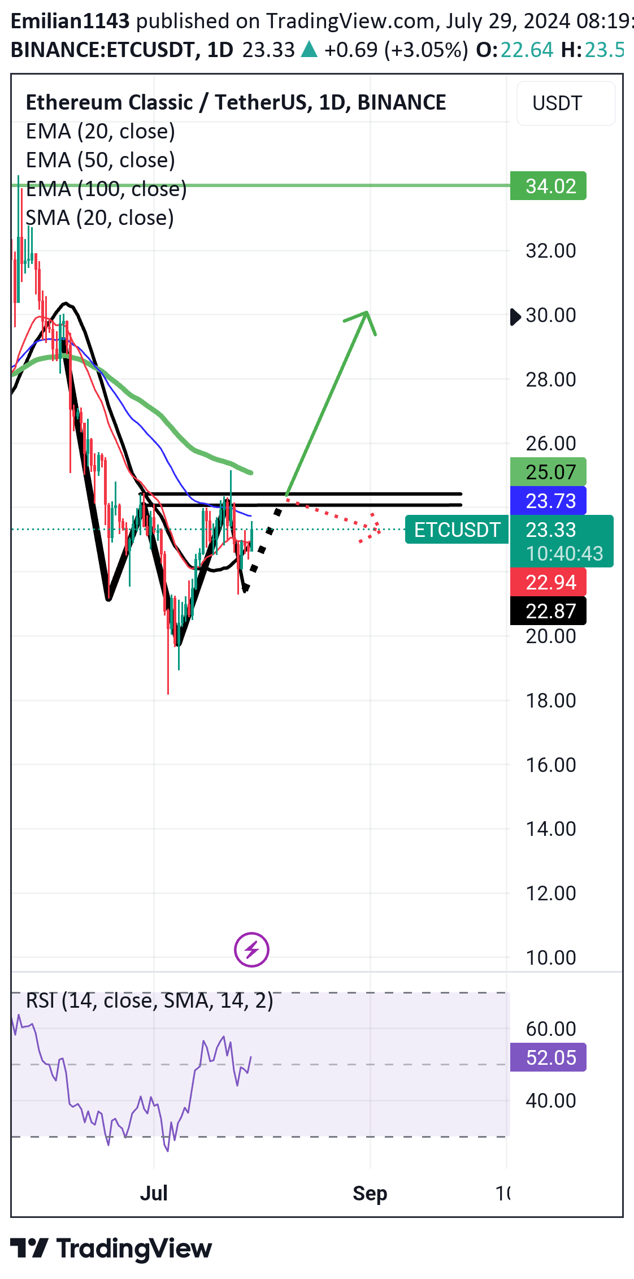This screenshot has height=1279, width=634.
Task: Select the EMA (20, close) legend
Action: pyautogui.click(x=101, y=131)
